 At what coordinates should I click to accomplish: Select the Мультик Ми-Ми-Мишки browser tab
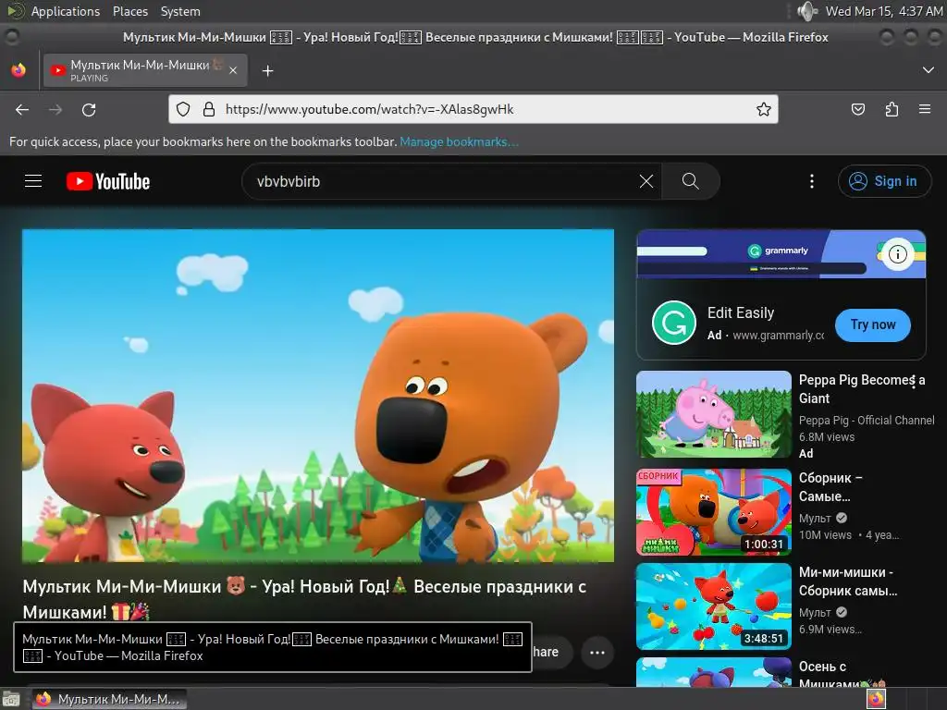point(144,70)
